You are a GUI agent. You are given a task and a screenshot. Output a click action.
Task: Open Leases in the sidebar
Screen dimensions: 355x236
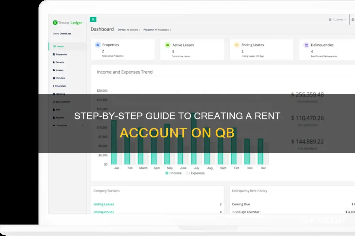coord(58,70)
